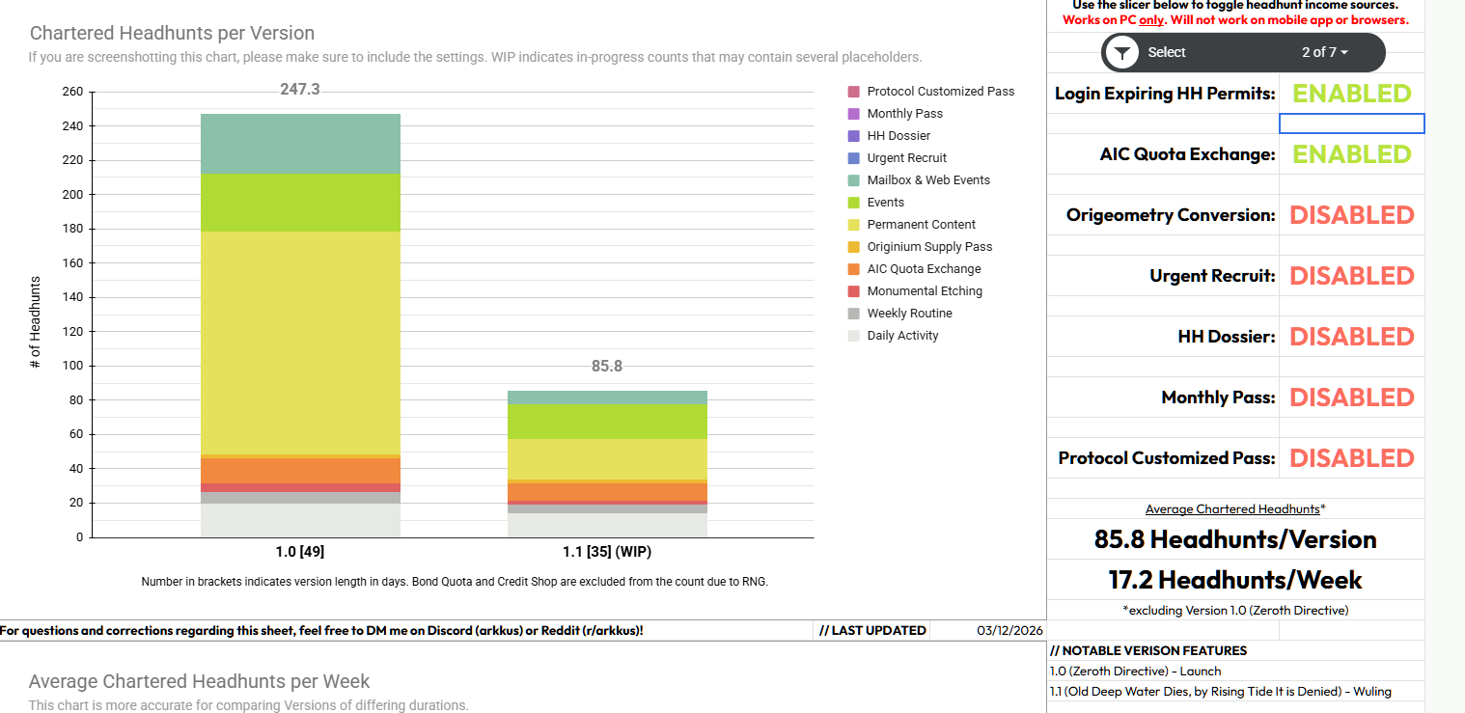Select "Daily Activity" legend label
The image size is (1465, 713).
(902, 336)
